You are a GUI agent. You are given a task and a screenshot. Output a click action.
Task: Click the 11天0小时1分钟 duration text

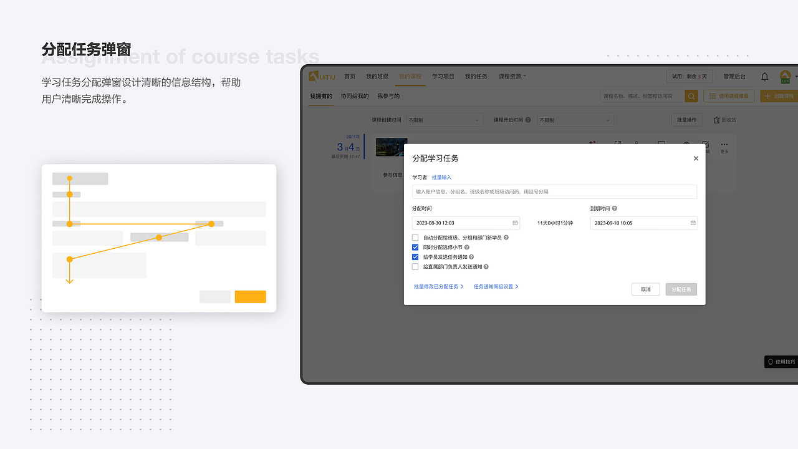555,223
